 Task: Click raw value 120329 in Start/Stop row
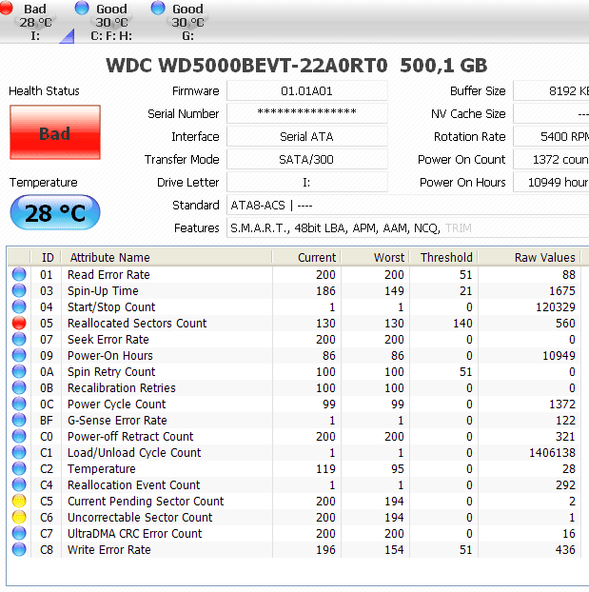pyautogui.click(x=556, y=307)
